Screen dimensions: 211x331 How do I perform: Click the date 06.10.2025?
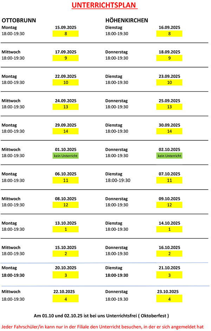point(65,174)
